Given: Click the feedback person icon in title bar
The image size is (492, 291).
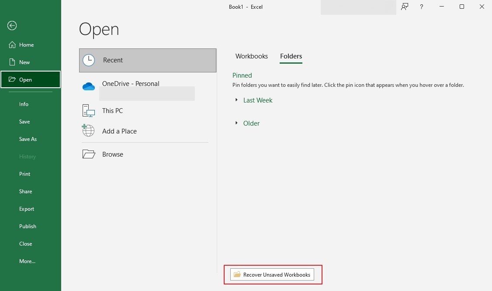Looking at the screenshot, I should tap(405, 7).
